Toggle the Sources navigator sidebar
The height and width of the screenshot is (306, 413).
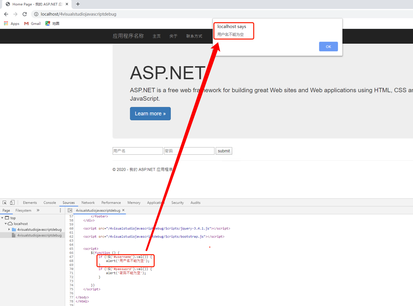pos(70,211)
